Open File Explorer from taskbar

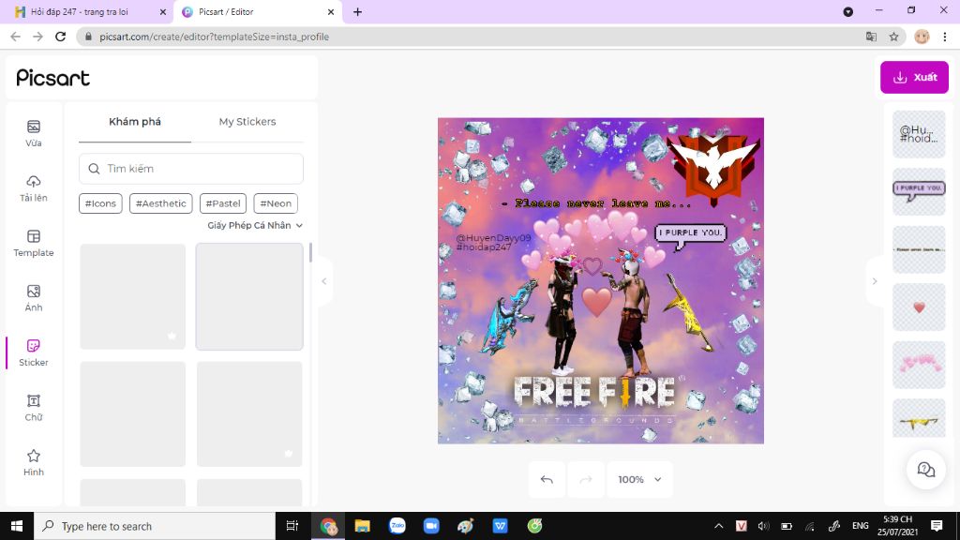(x=363, y=526)
